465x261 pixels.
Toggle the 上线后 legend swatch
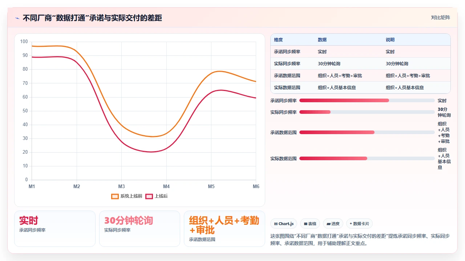coord(149,196)
